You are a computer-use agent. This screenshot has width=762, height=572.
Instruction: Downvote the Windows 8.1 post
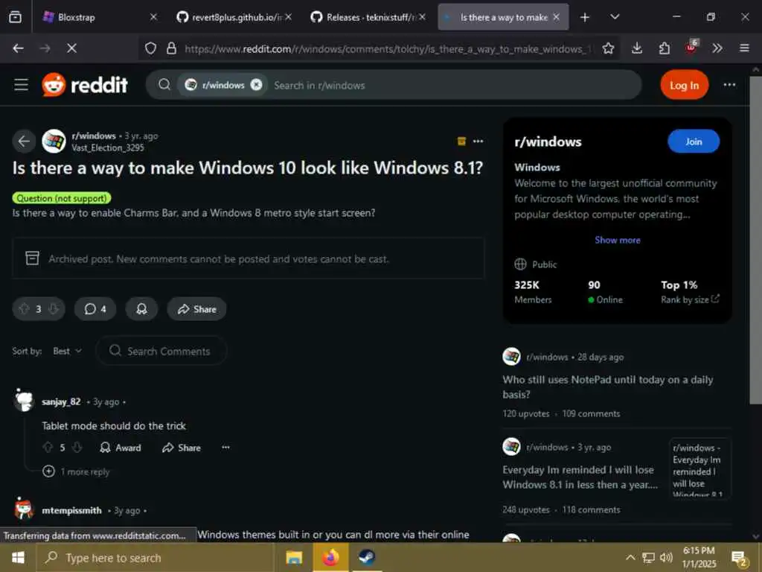(x=54, y=309)
